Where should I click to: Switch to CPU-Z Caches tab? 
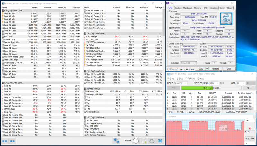click(178, 8)
